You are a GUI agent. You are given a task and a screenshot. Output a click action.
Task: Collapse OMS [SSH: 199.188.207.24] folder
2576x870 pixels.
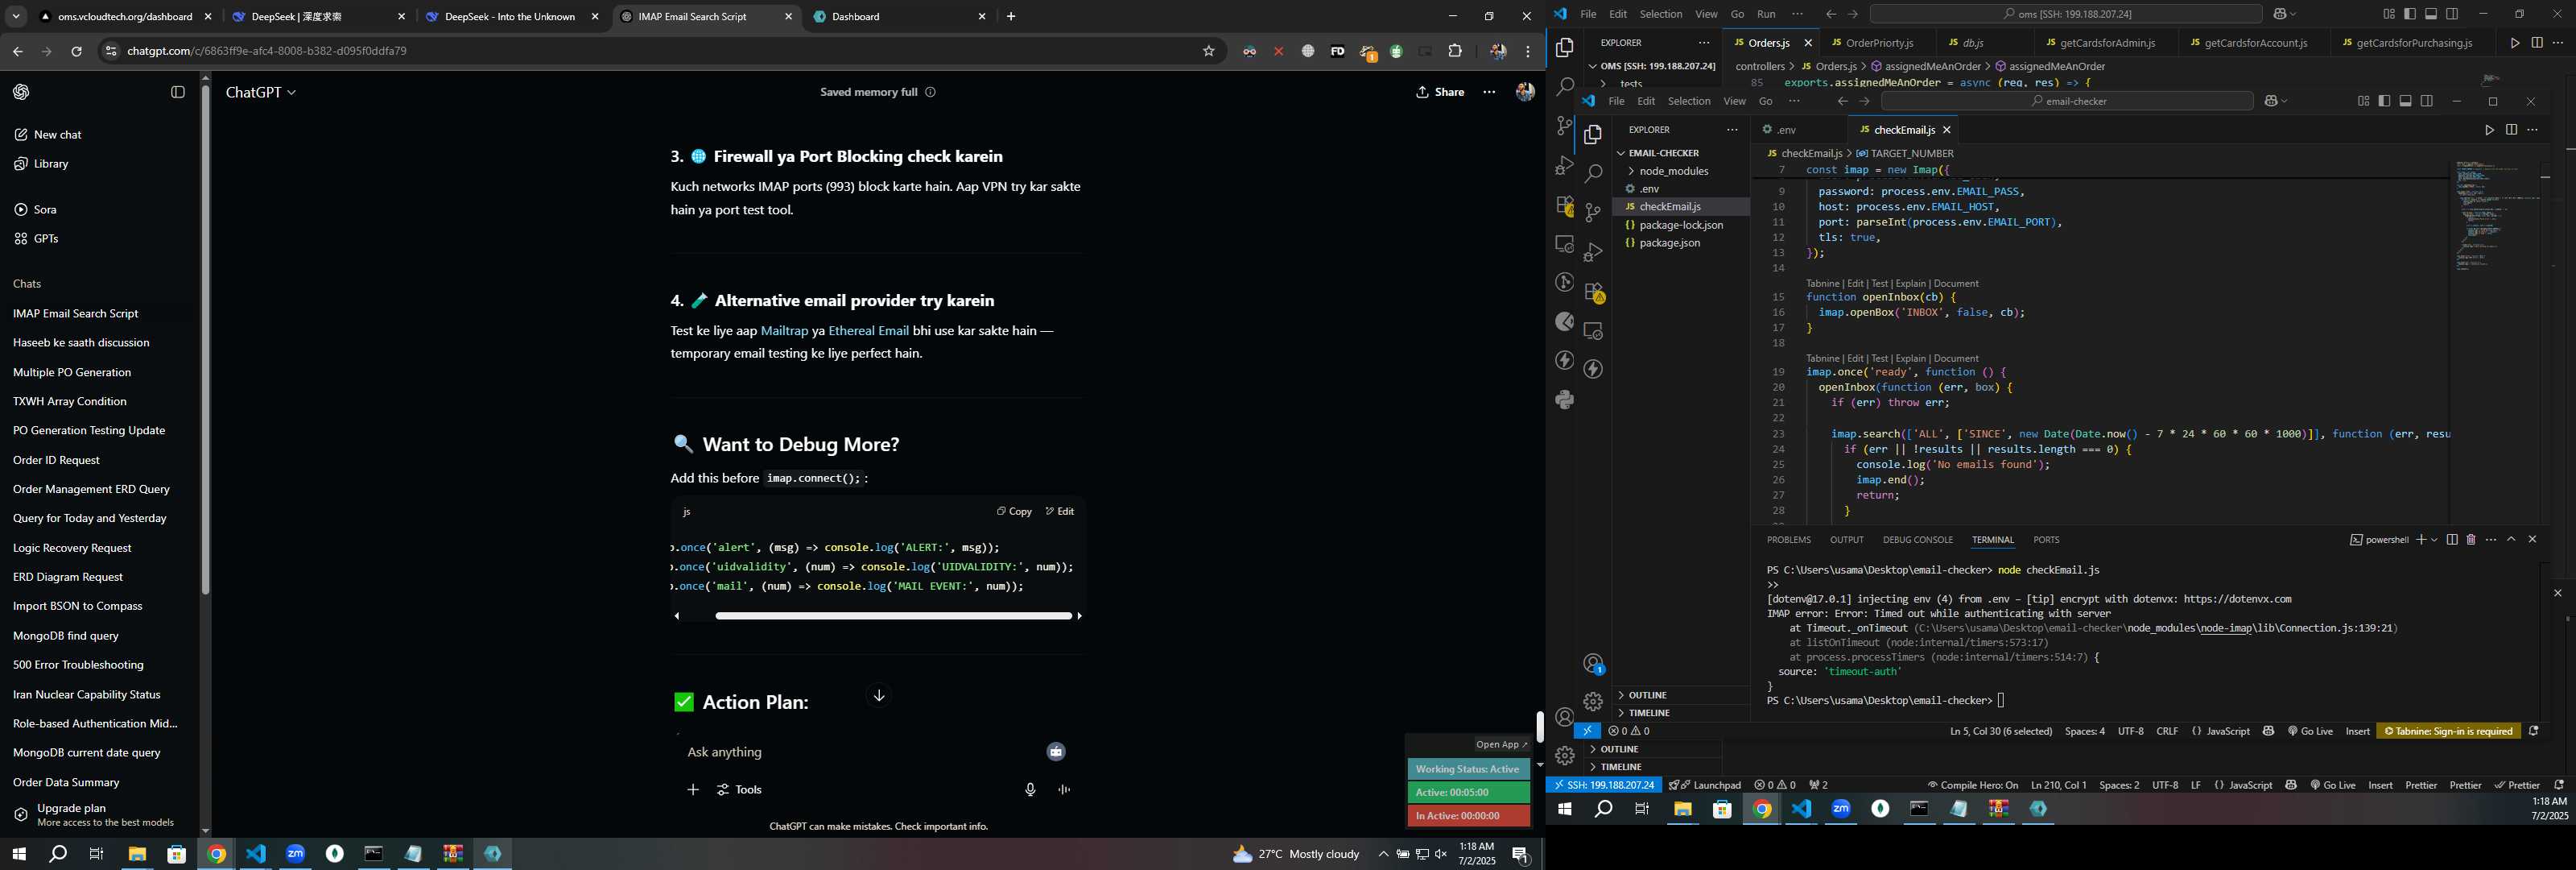[x=1652, y=66]
